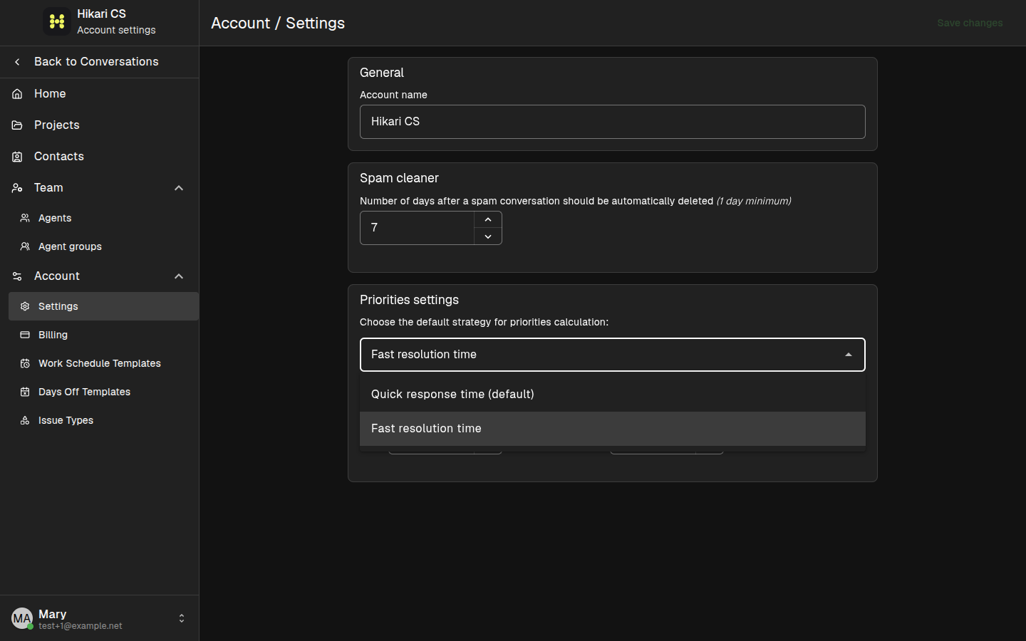Click the Contacts icon in sidebar
The height and width of the screenshot is (641, 1026).
tap(17, 157)
